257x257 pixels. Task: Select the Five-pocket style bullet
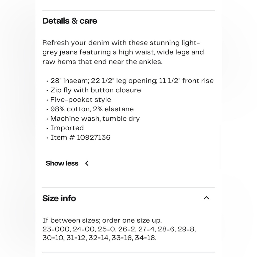tap(81, 100)
